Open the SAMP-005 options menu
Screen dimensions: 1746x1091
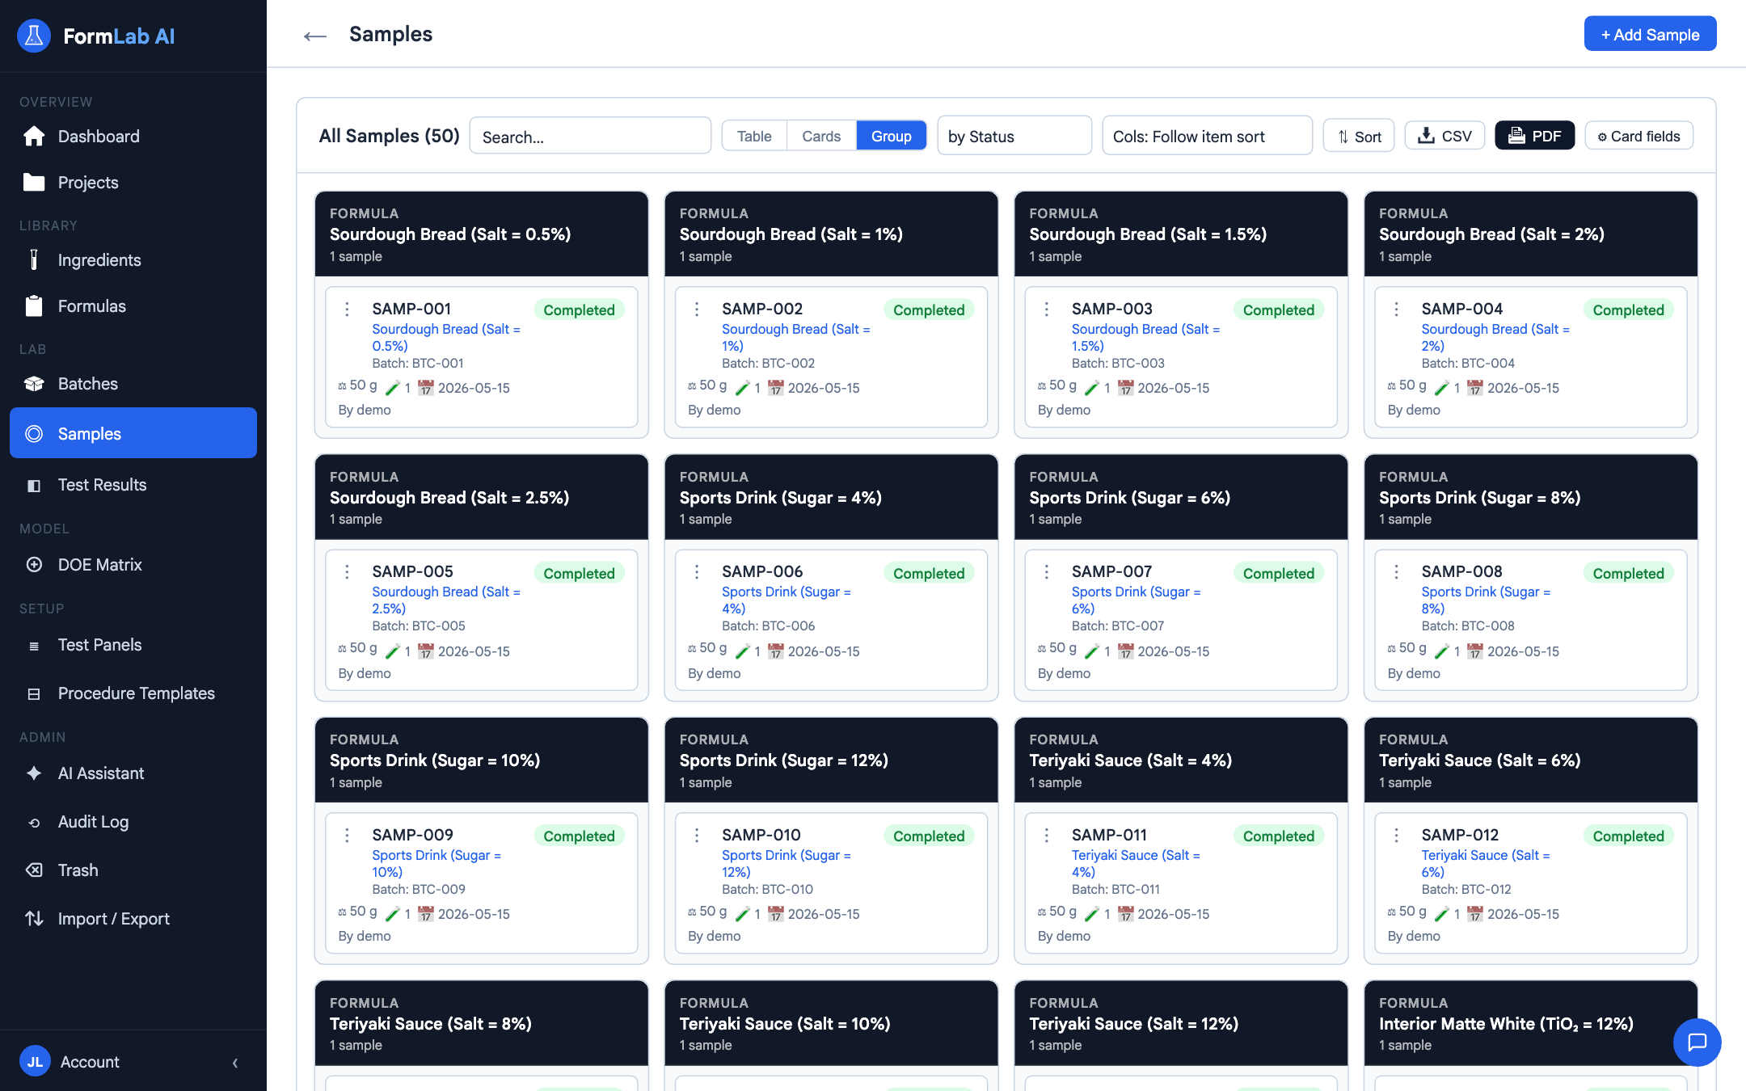[347, 572]
